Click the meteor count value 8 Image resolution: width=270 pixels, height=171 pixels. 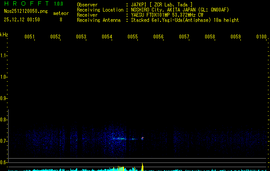(x=61, y=20)
